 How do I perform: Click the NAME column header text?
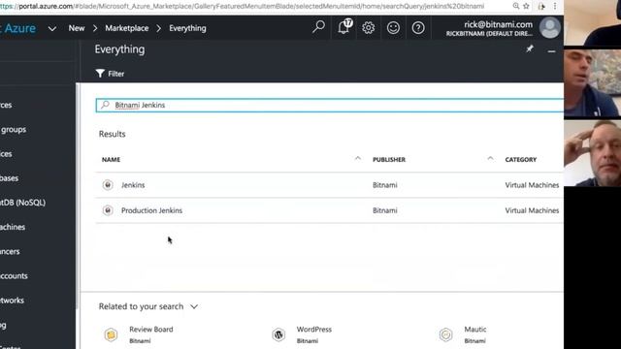tap(111, 159)
